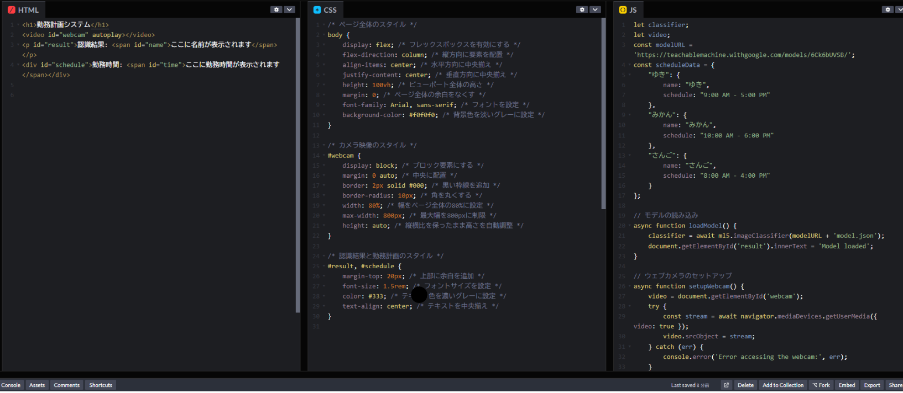Collapse the #result, #schedule rule fold arrow
The height and width of the screenshot is (393, 903).
tap(323, 266)
